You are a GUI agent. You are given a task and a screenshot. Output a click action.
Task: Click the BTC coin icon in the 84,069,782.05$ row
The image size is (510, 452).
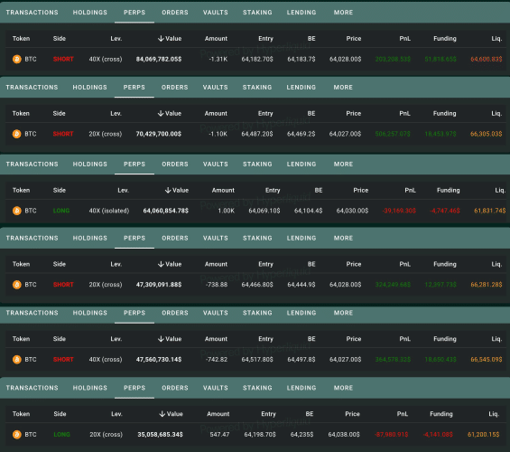pyautogui.click(x=17, y=60)
